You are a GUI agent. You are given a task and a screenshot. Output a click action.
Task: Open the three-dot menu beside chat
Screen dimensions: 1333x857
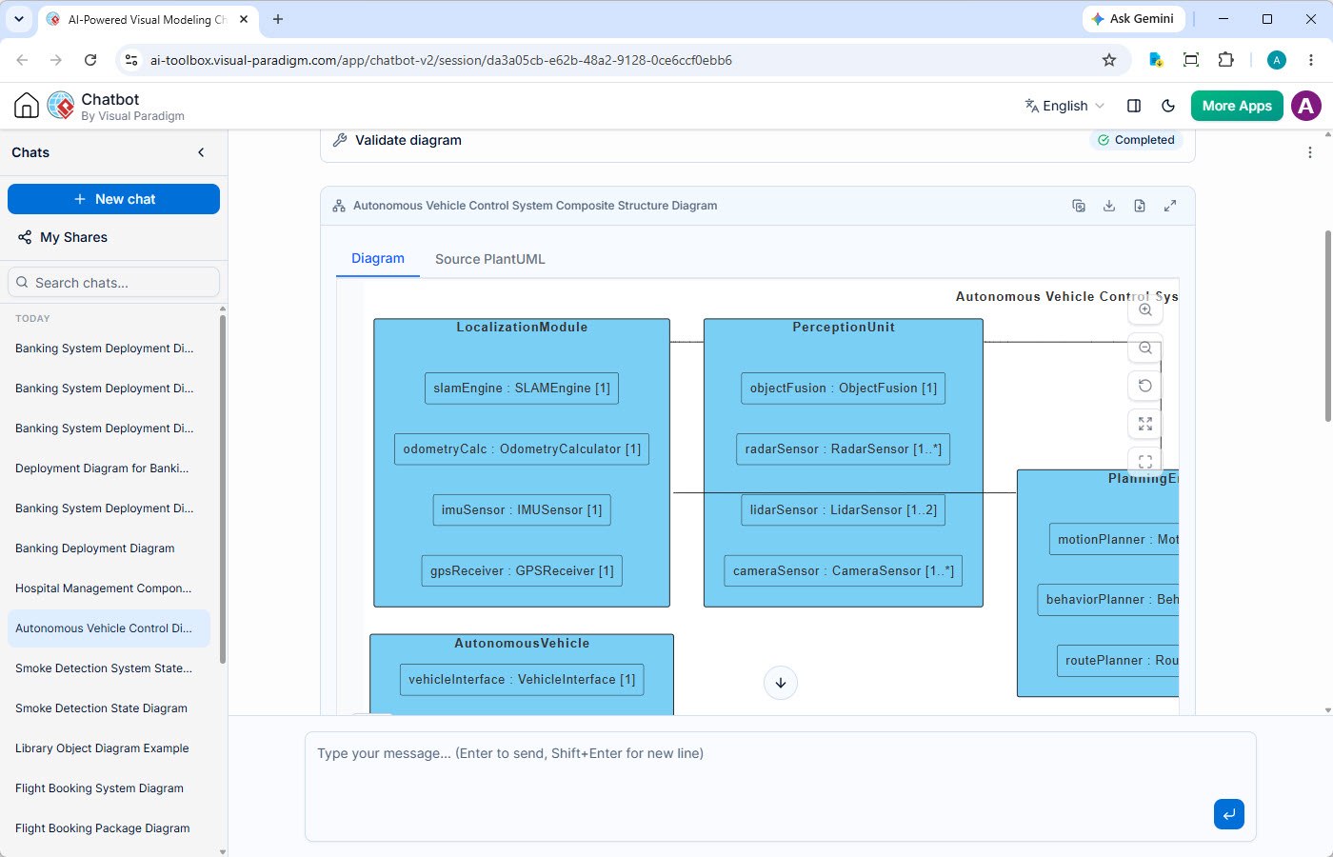tap(1310, 152)
